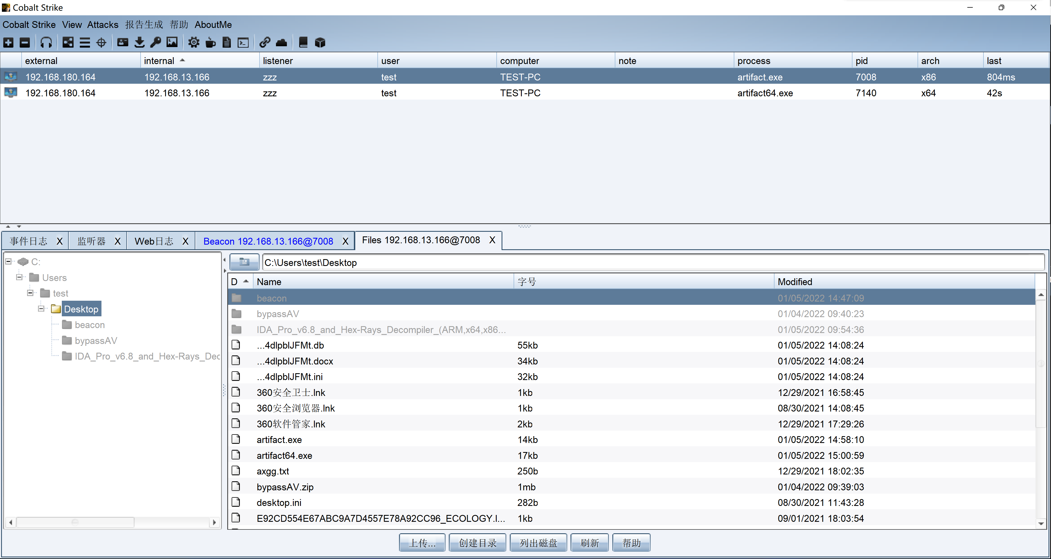The height and width of the screenshot is (559, 1051).
Task: Open the View menu
Action: tap(72, 25)
